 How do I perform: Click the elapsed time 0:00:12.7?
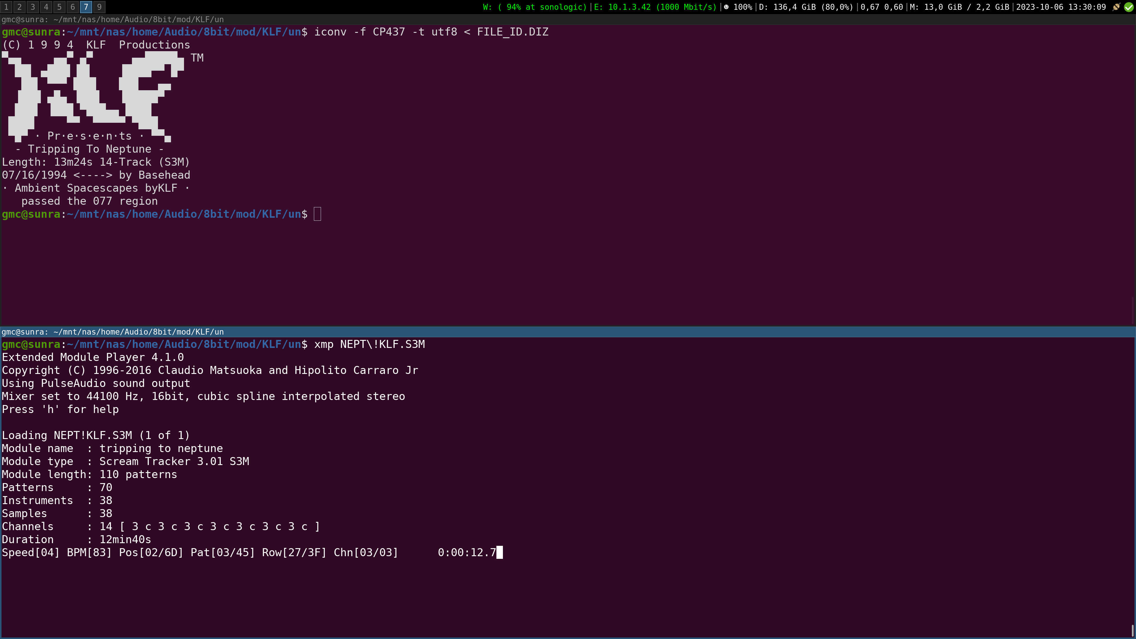(467, 552)
